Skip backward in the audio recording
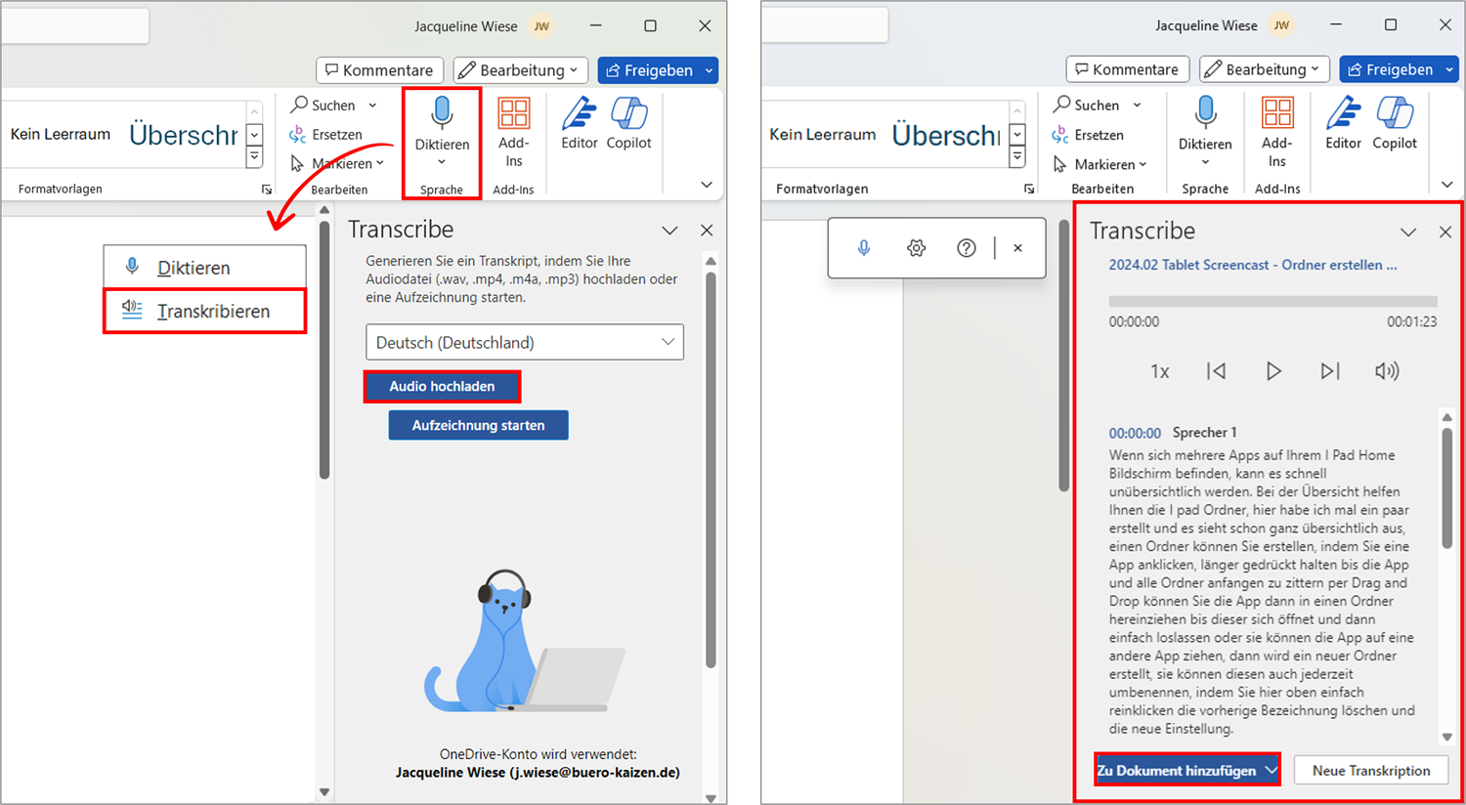Image resolution: width=1466 pixels, height=805 pixels. 1216,371
